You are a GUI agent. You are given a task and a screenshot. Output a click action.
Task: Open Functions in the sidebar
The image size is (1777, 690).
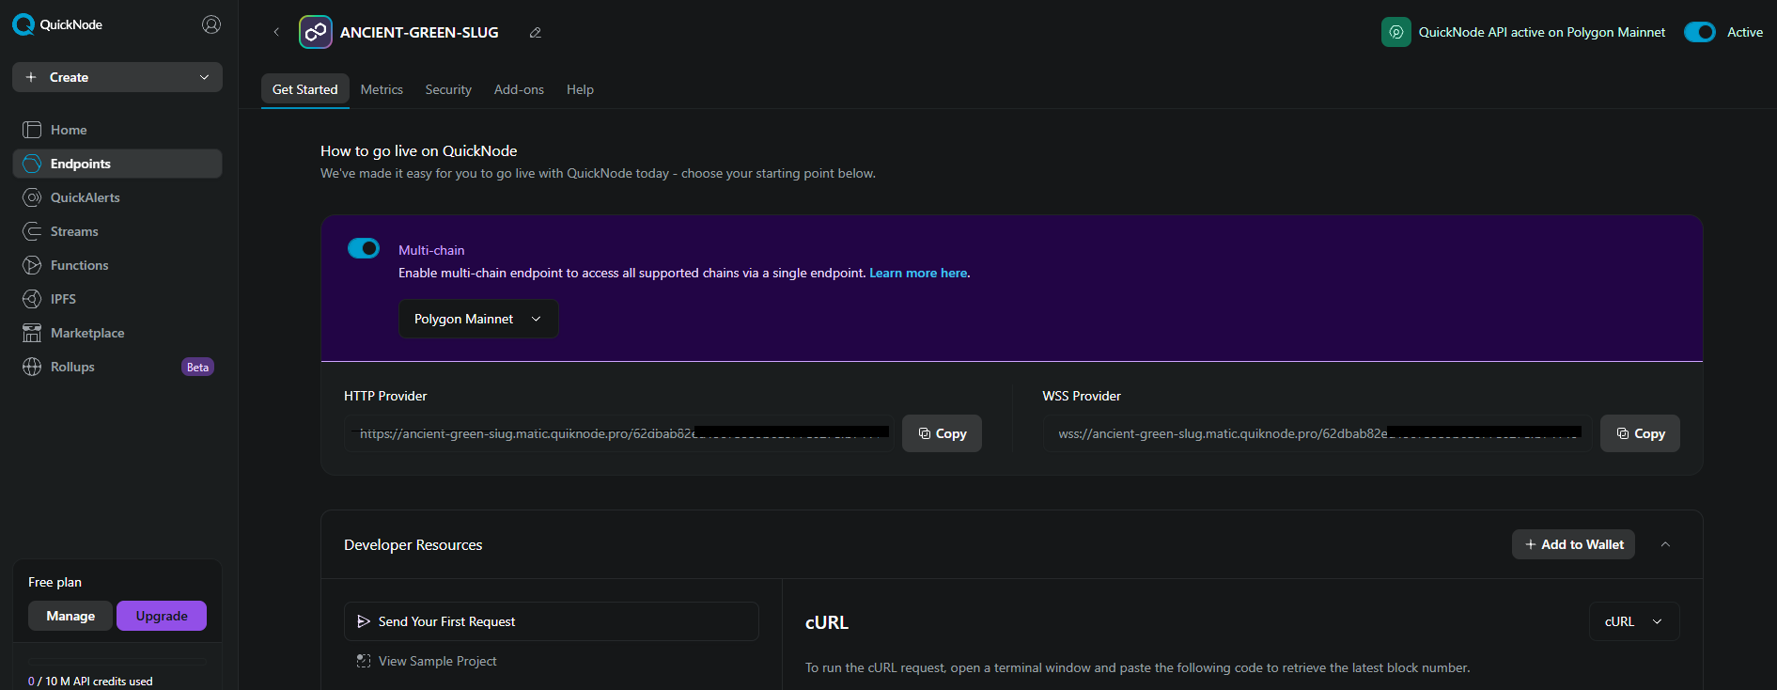click(x=79, y=265)
